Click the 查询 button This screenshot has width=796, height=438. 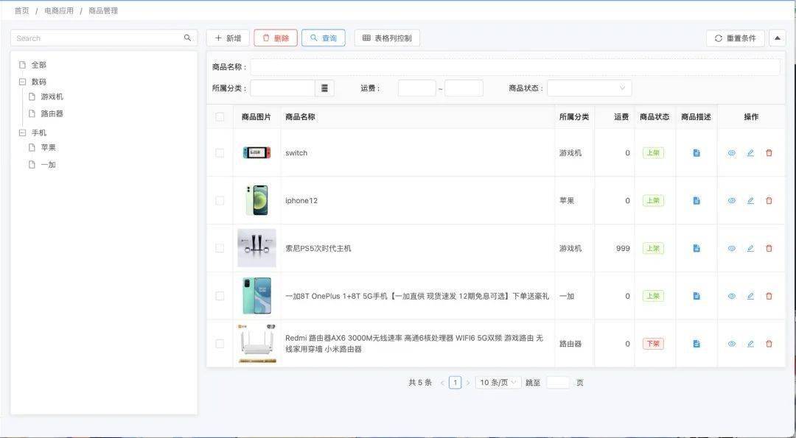pos(324,38)
